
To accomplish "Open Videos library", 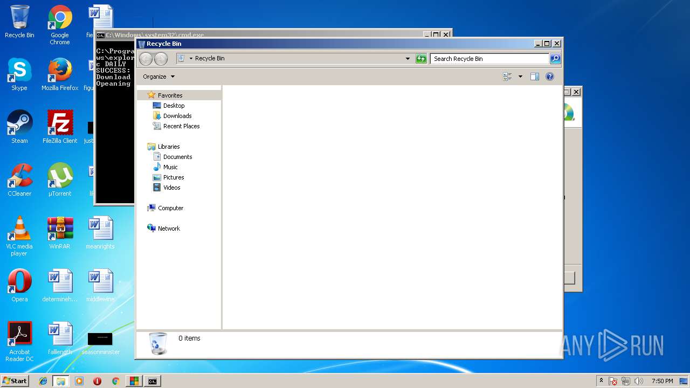I will point(171,188).
